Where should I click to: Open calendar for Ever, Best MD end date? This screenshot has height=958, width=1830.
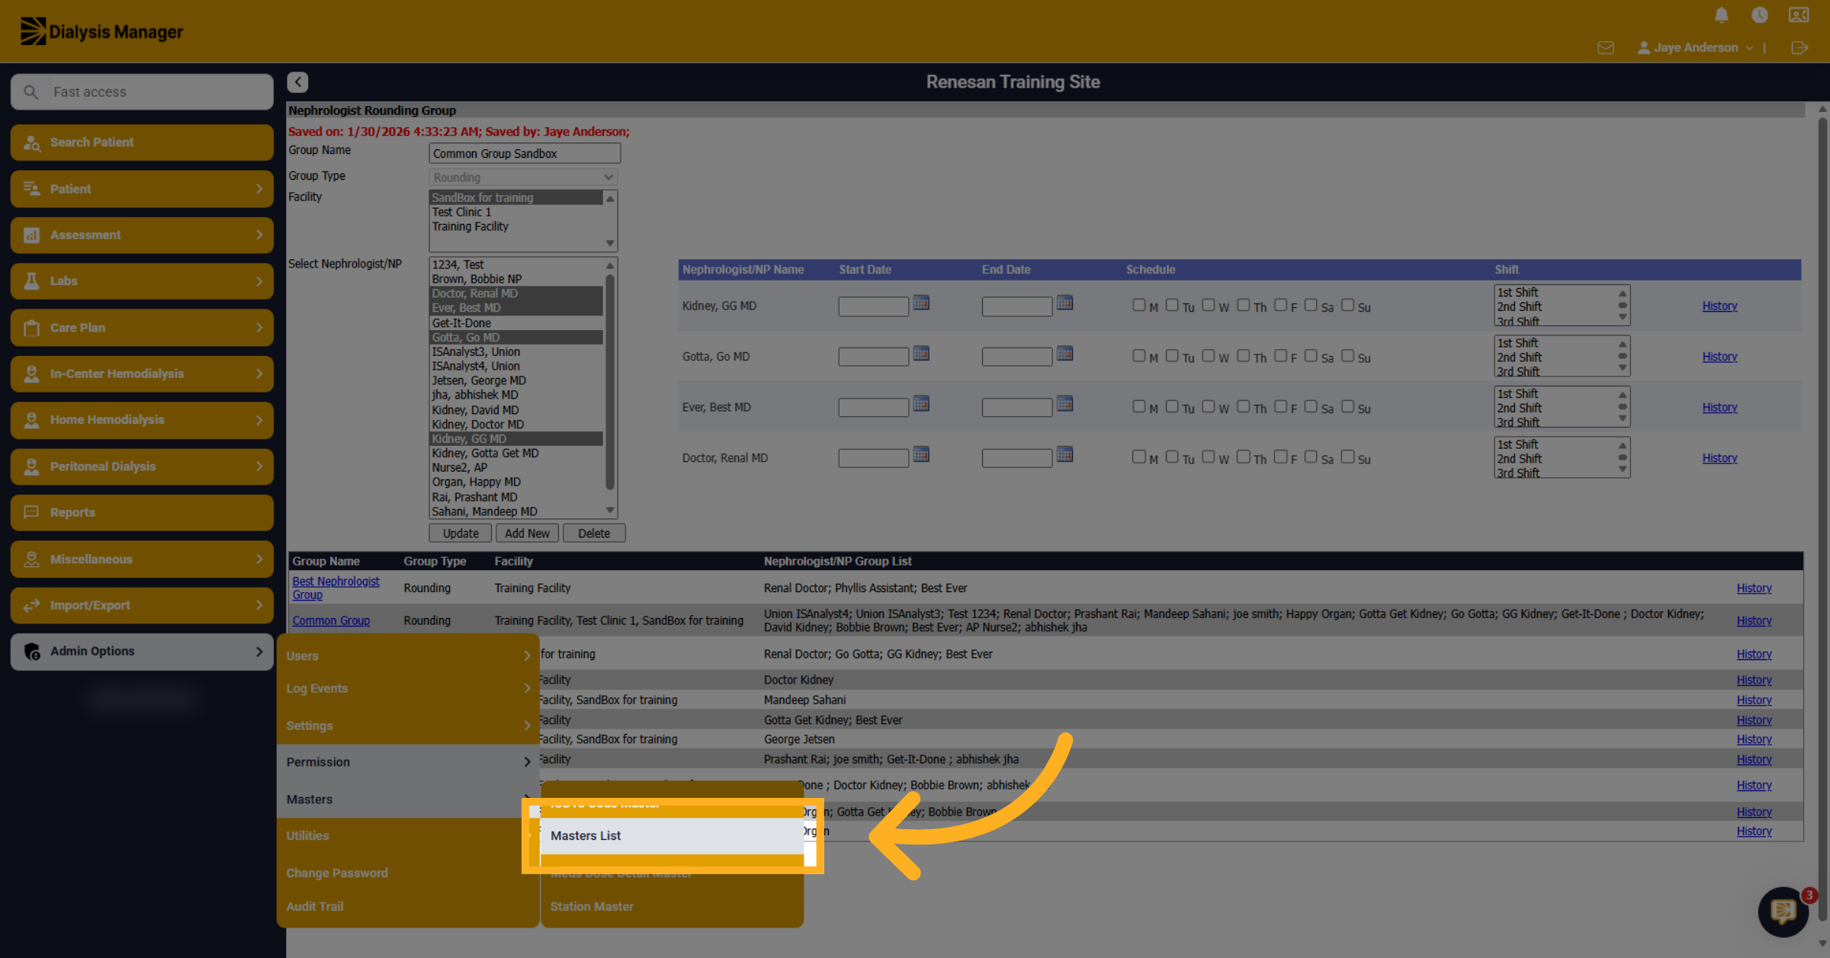(1064, 404)
